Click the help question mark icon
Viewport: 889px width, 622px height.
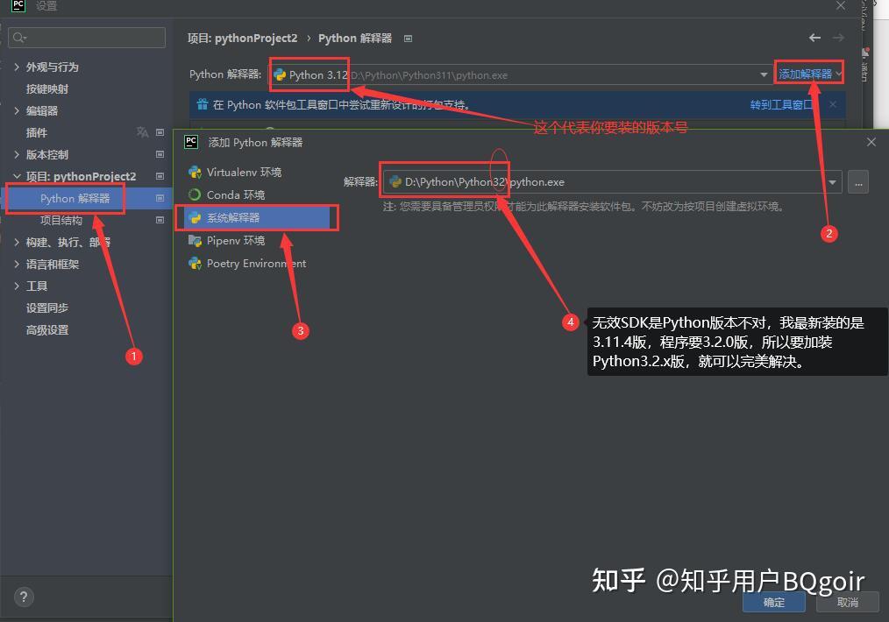(x=23, y=597)
